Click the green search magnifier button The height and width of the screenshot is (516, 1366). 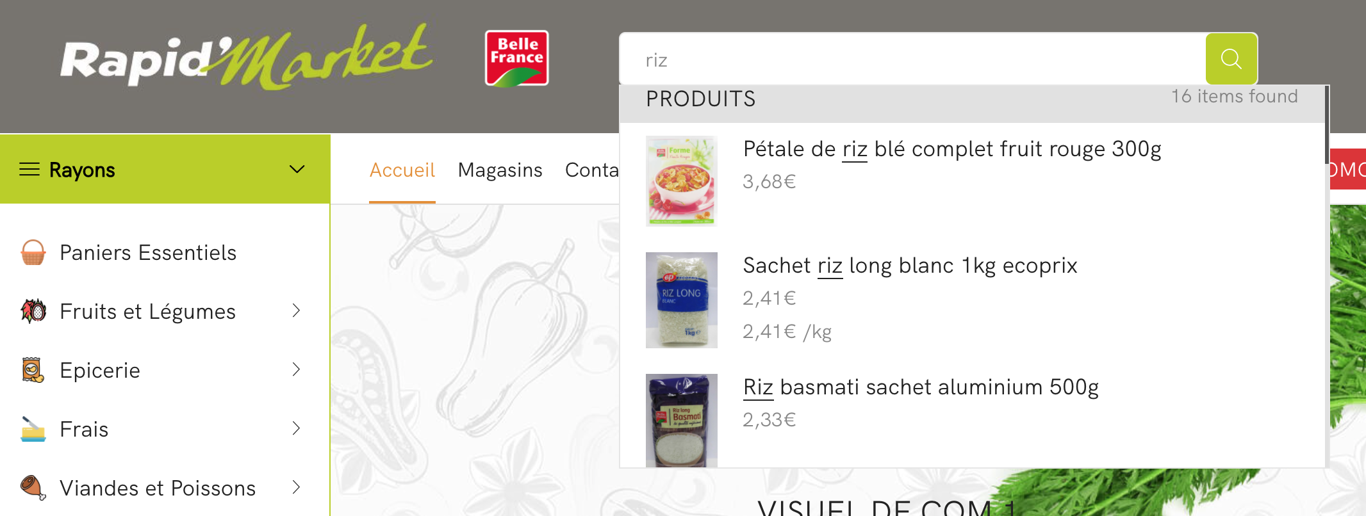(x=1231, y=59)
